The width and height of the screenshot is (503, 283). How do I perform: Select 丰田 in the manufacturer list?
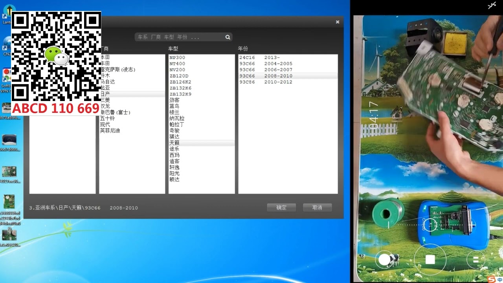(x=132, y=64)
